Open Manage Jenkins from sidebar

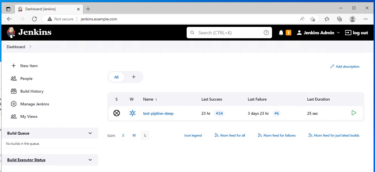tap(35, 104)
